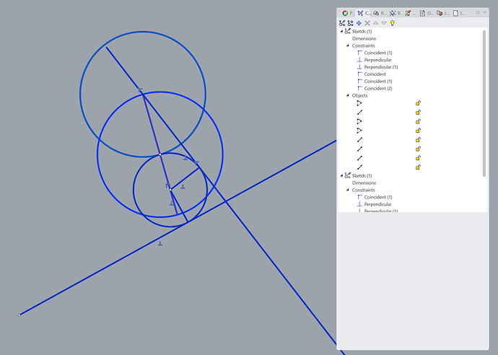The image size is (498, 355).
Task: Select first sketch's Dimensions item
Action: point(364,38)
